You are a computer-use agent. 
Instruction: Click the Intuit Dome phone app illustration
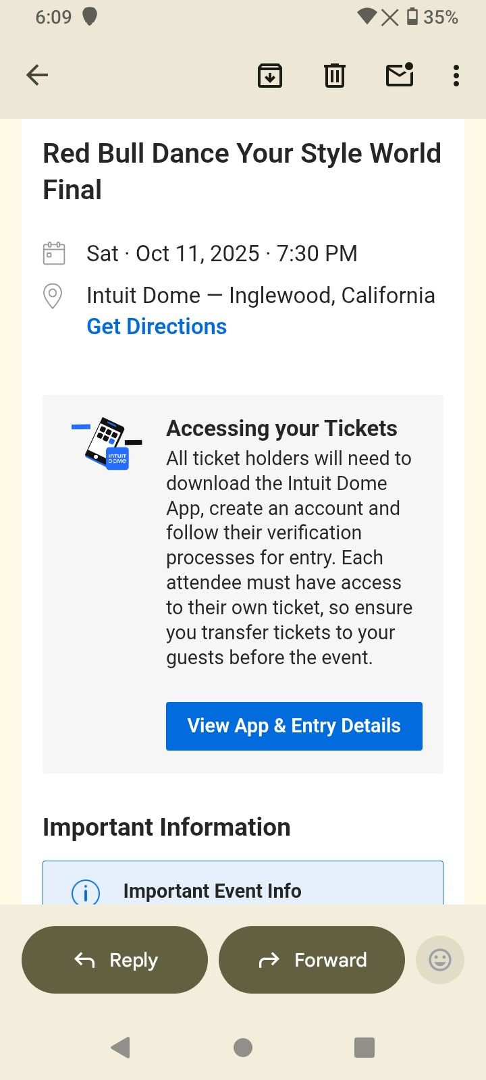tap(107, 443)
